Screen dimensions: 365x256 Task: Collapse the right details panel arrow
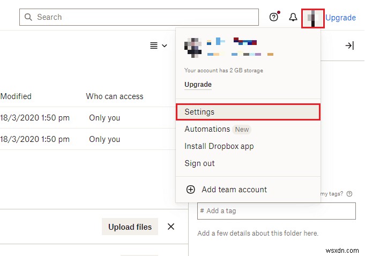point(349,46)
